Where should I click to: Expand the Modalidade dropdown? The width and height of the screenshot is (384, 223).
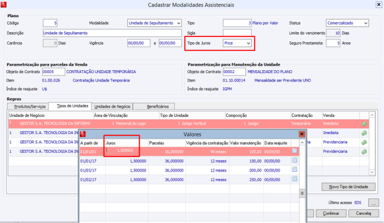tap(179, 23)
